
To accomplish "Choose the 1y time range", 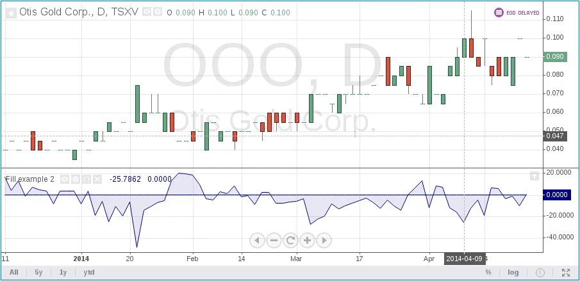I will [63, 272].
